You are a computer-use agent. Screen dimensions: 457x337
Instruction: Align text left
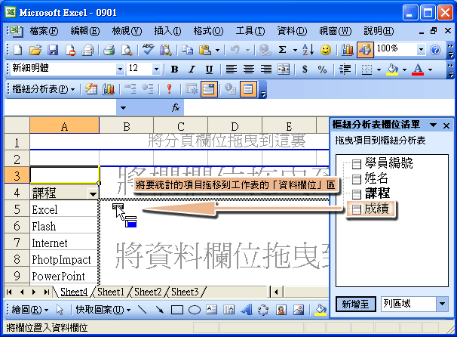231,70
